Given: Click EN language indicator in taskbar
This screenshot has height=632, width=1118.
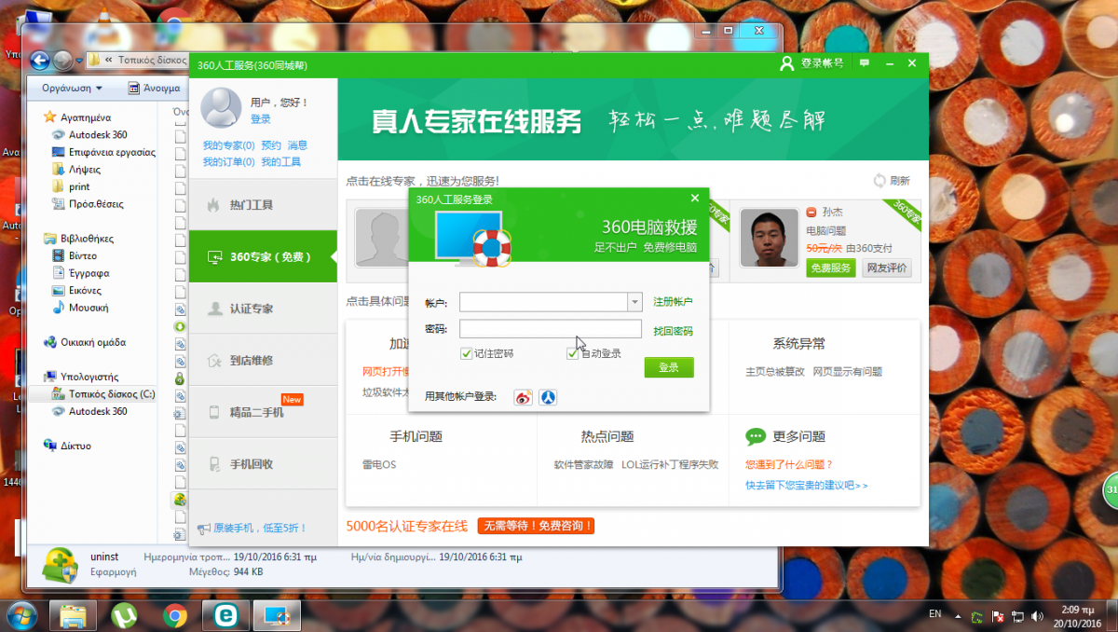Looking at the screenshot, I should click(x=934, y=613).
